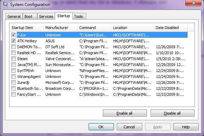Open Help for System Configuration
The width and height of the screenshot is (204, 136).
pos(186,127)
